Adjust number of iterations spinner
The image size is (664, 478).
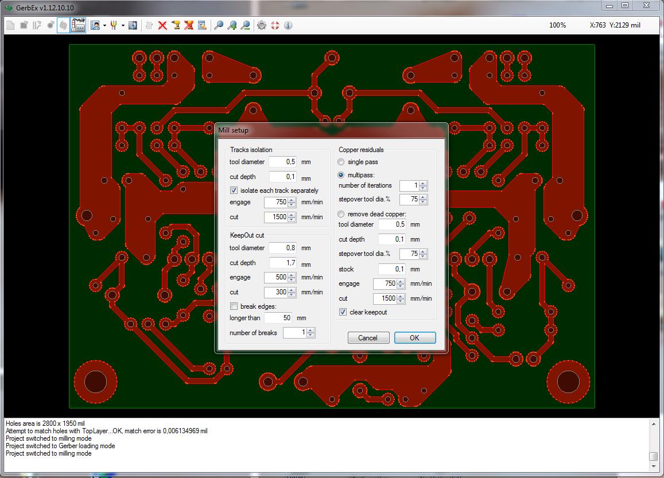tap(423, 185)
